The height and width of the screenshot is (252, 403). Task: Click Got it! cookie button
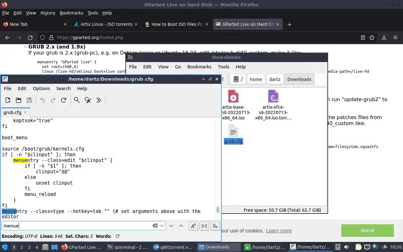click(x=367, y=231)
